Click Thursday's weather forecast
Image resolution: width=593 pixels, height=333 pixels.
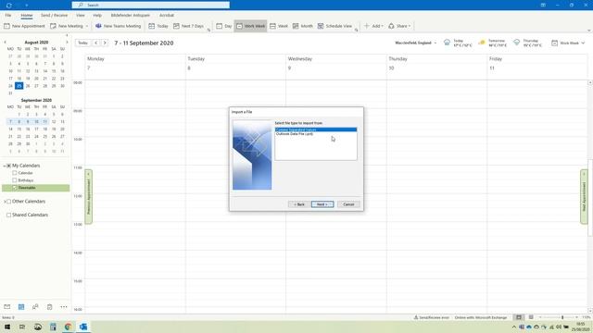coord(527,43)
